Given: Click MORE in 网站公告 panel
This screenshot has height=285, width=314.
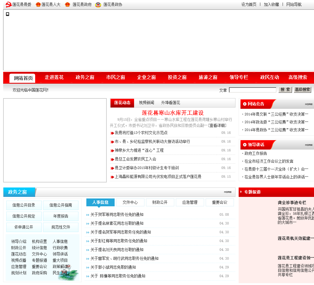Looking at the screenshot, I should [x=309, y=104].
